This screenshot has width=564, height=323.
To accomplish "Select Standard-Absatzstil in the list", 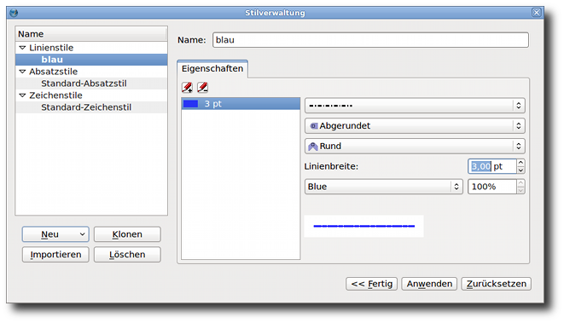I will [91, 84].
